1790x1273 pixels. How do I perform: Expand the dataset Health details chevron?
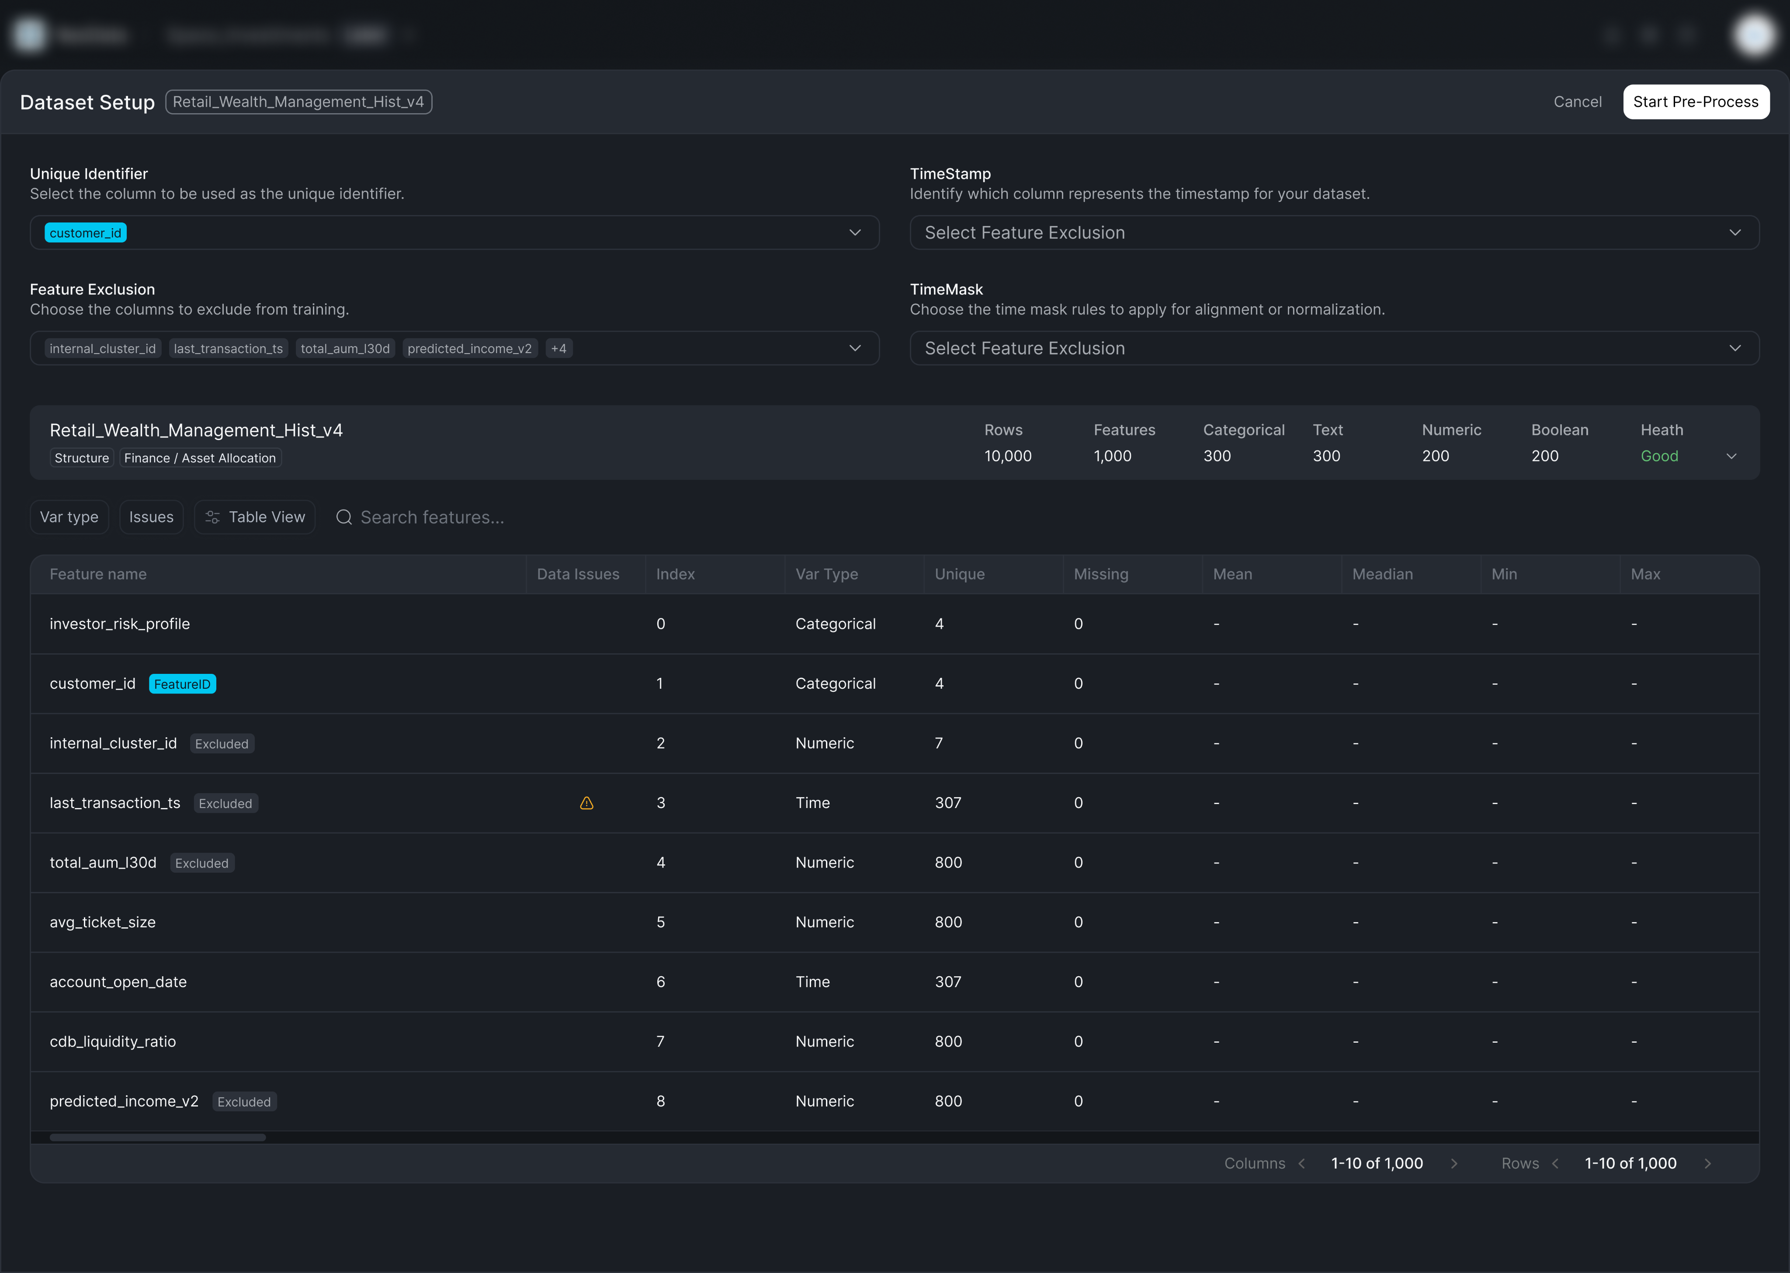pos(1732,456)
